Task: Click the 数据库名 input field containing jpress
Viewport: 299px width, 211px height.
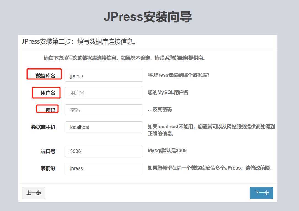Action: coord(104,76)
